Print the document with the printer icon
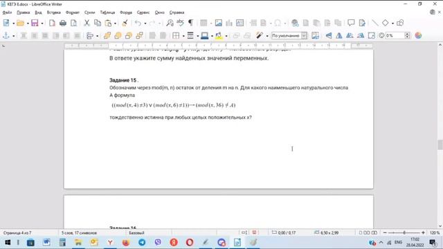 click(x=63, y=23)
